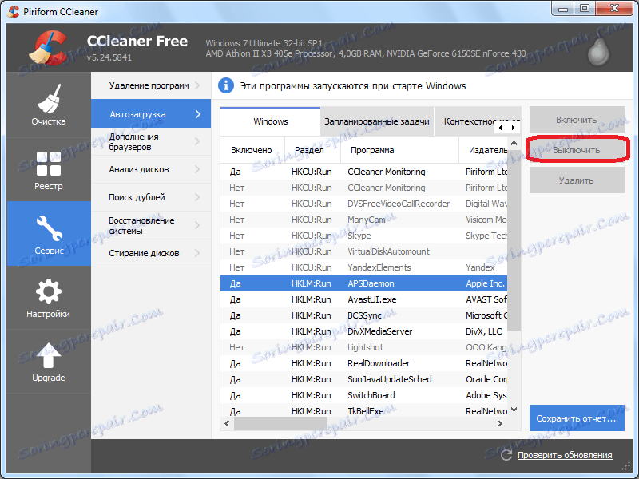Click the horizontal scroll left arrow
Viewport: 639px width, 479px height.
[x=227, y=424]
